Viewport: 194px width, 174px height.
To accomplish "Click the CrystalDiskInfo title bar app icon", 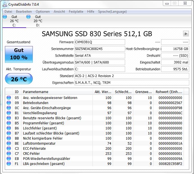I will [5, 5].
